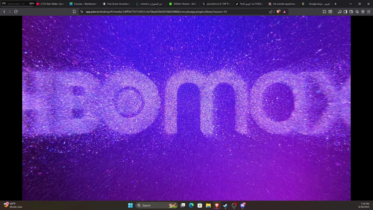The image size is (373, 210).
Task: Open the Extensions puzzle icon
Action: click(324, 12)
